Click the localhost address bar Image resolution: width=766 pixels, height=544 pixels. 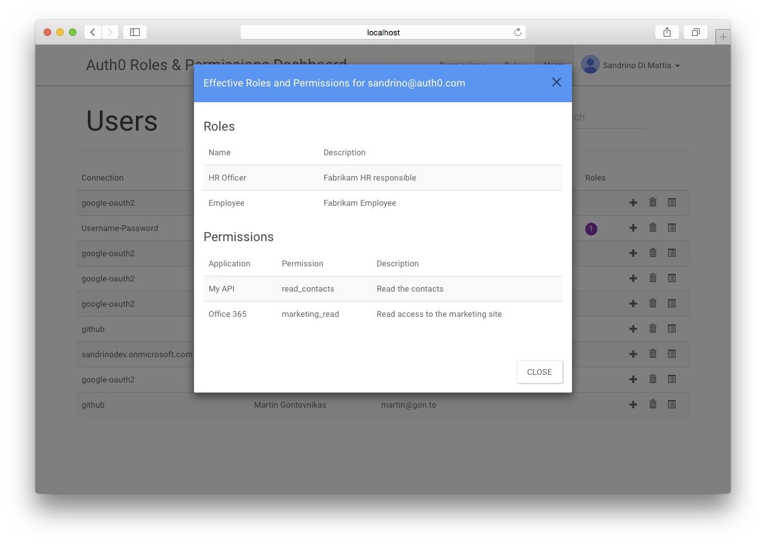click(383, 32)
